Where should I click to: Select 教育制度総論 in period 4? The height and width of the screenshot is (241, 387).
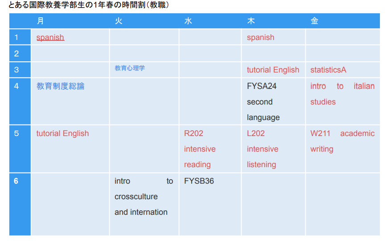click(x=61, y=86)
